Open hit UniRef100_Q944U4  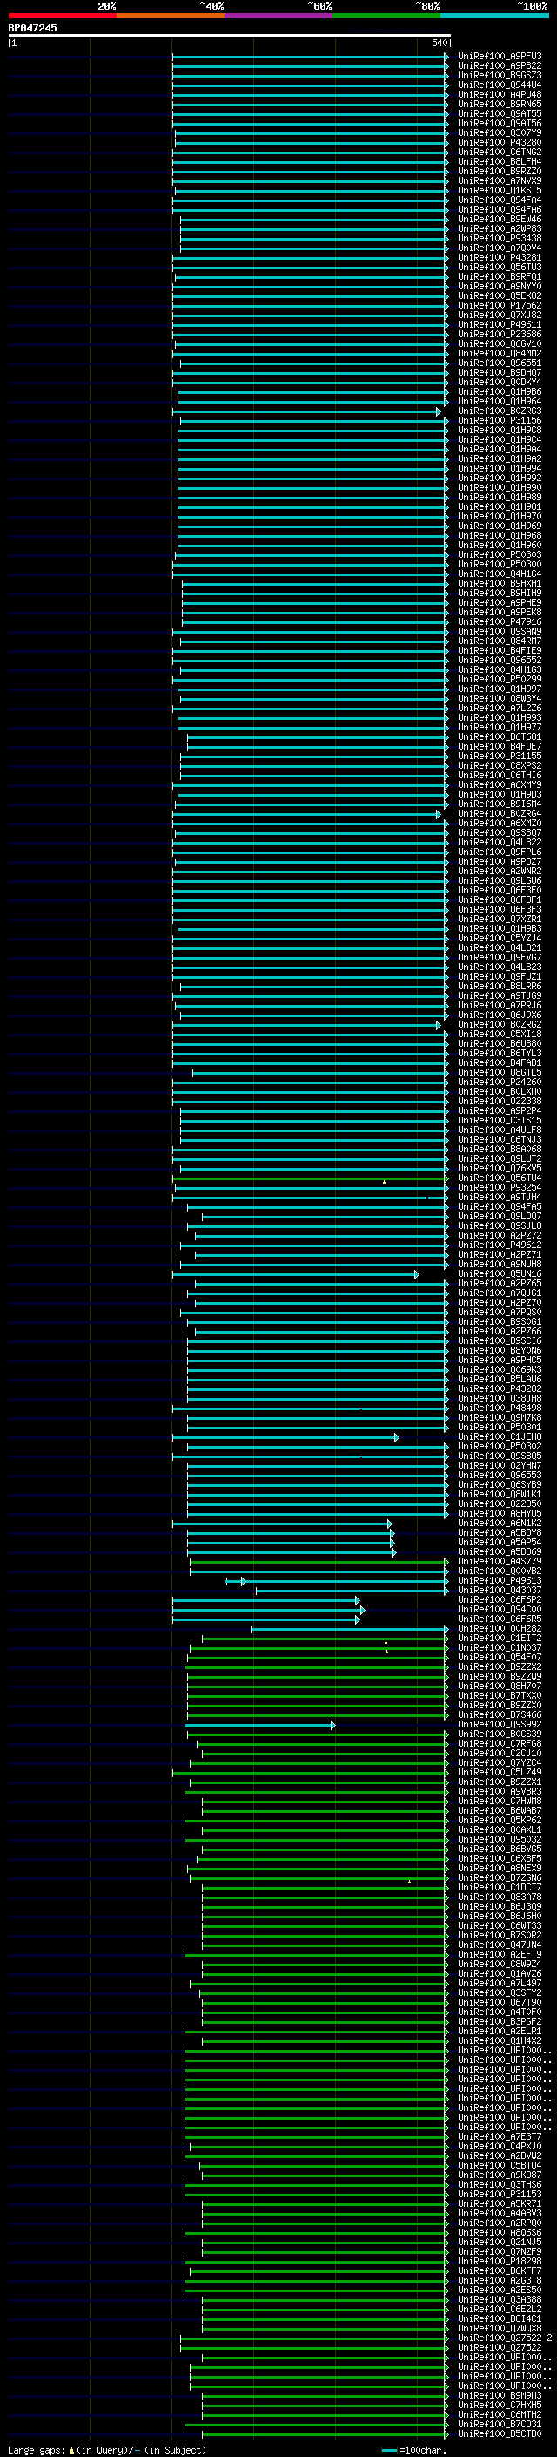500,85
